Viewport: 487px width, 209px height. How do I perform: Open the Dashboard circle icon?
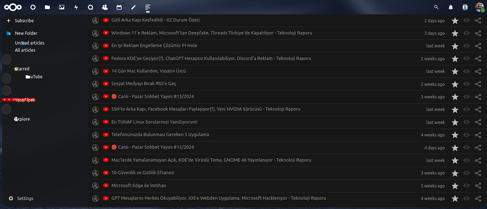33,7
